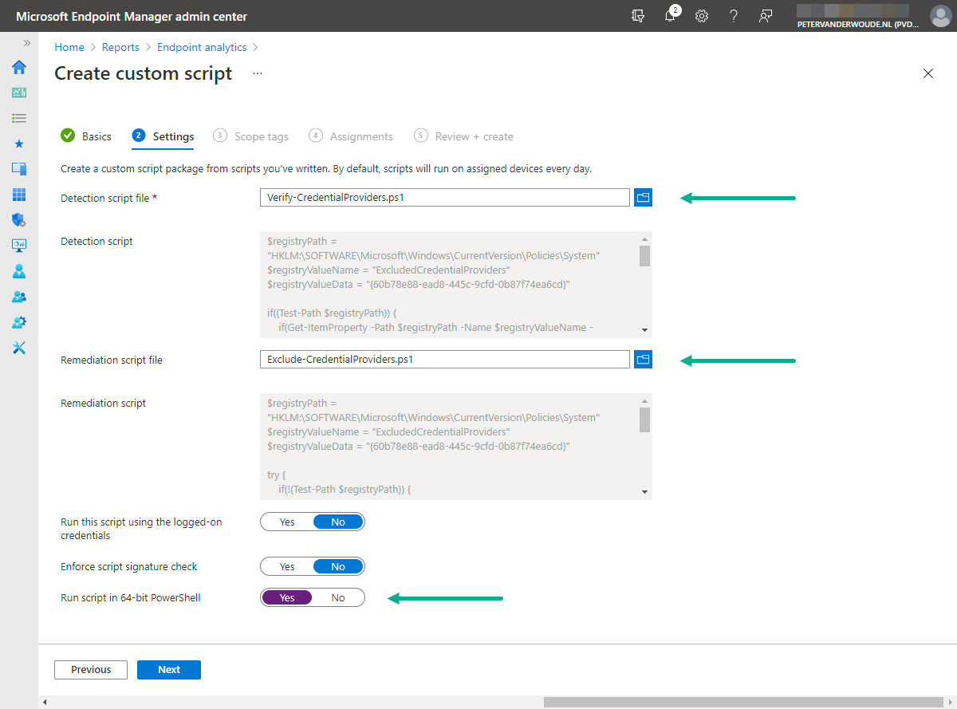This screenshot has width=957, height=709.
Task: Open the folder picker for the detection script file
Action: pyautogui.click(x=643, y=197)
